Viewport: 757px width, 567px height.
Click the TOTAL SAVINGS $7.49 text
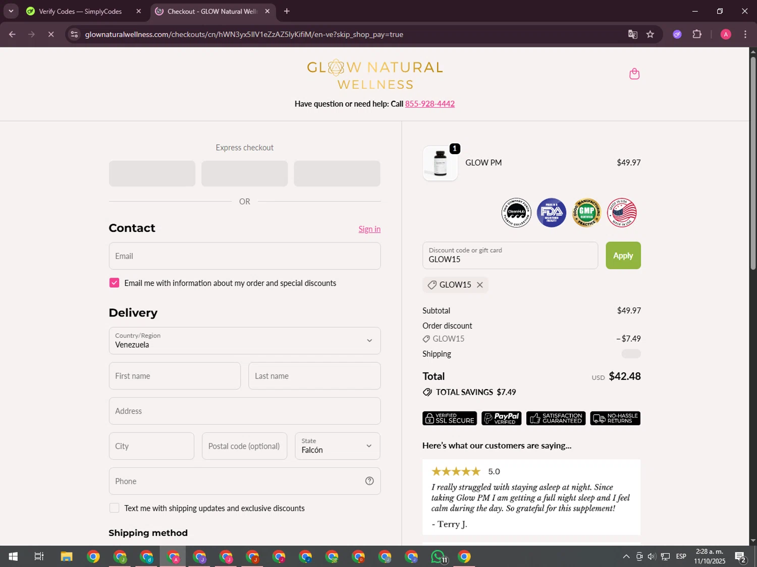pyautogui.click(x=476, y=392)
